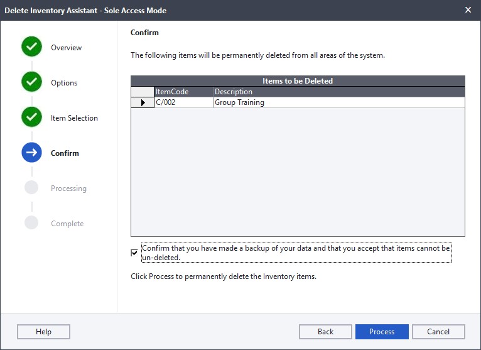Close the Delete Inventory Assistant window

468,10
